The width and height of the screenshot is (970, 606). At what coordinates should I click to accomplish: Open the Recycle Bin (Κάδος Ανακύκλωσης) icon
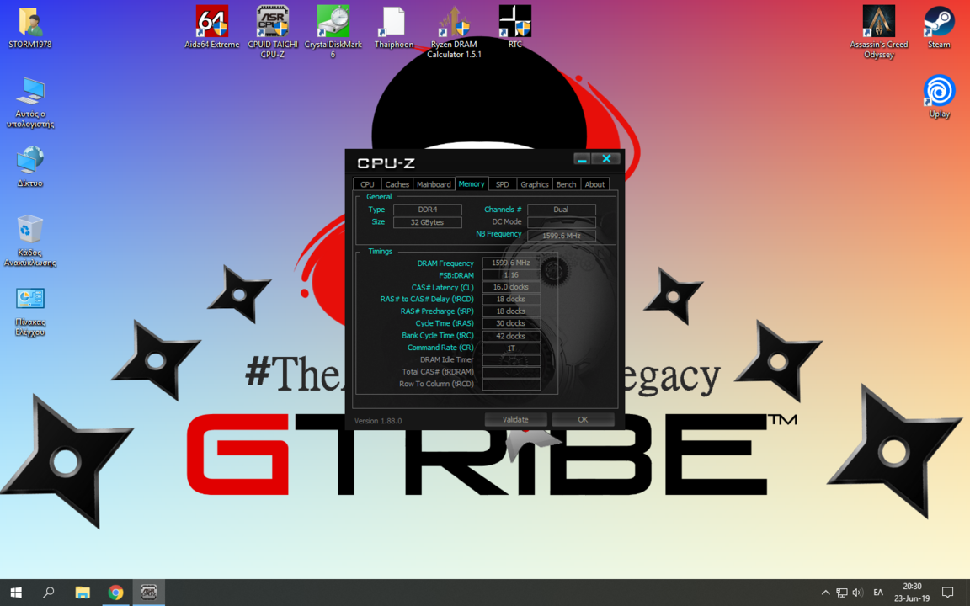29,242
